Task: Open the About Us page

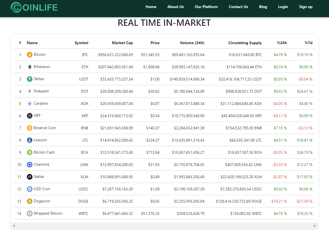Action: point(175,7)
